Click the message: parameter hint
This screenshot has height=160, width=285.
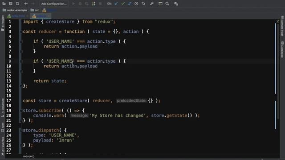coord(79,116)
